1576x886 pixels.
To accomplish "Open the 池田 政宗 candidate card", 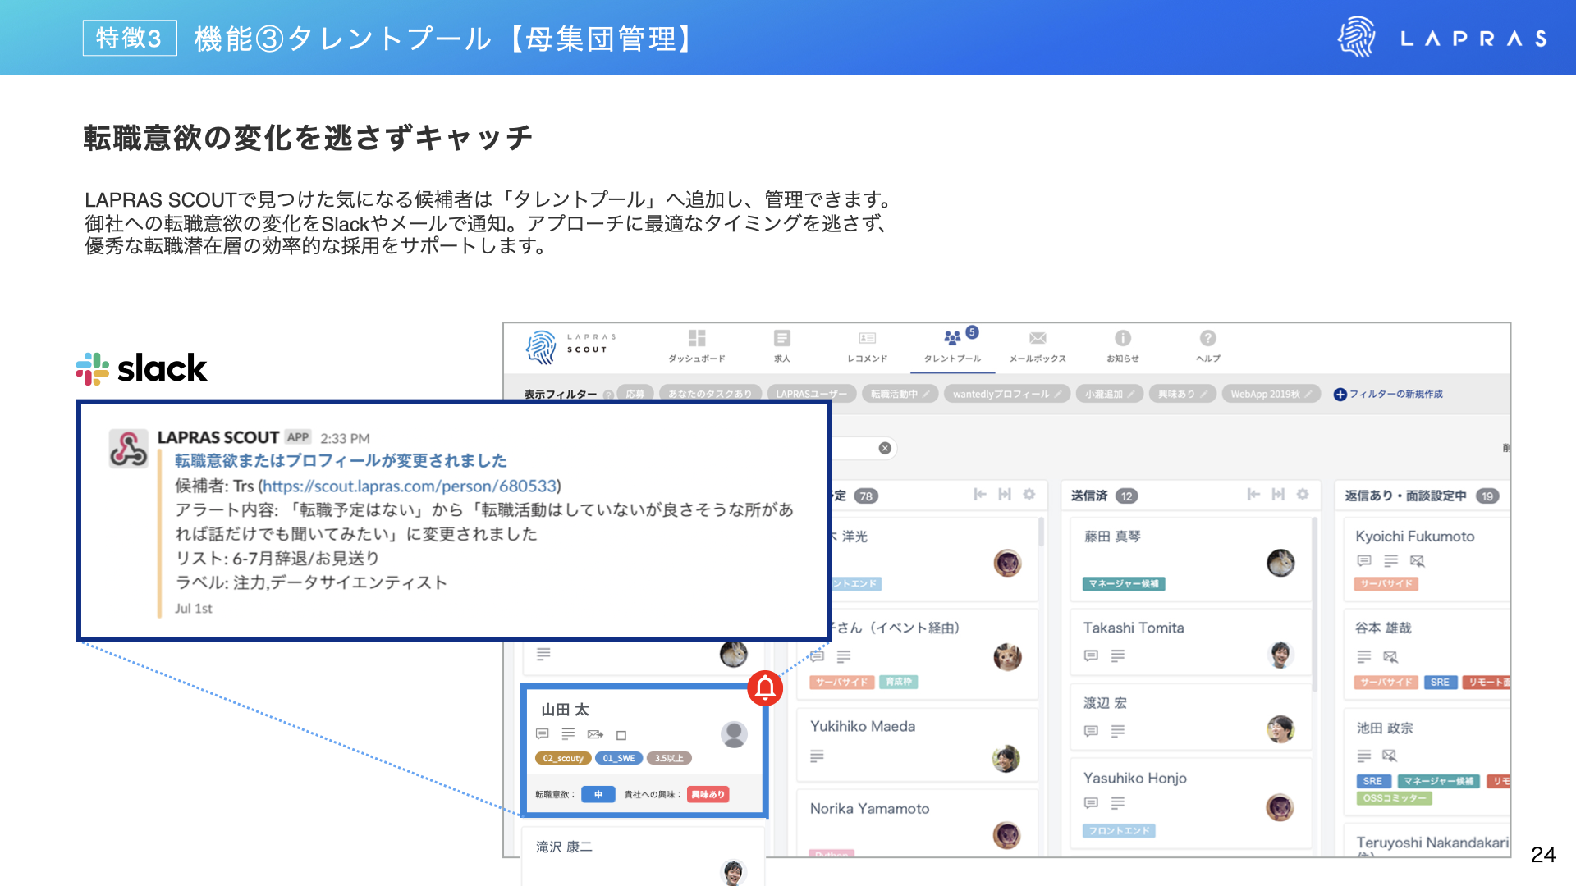I will 1427,761.
